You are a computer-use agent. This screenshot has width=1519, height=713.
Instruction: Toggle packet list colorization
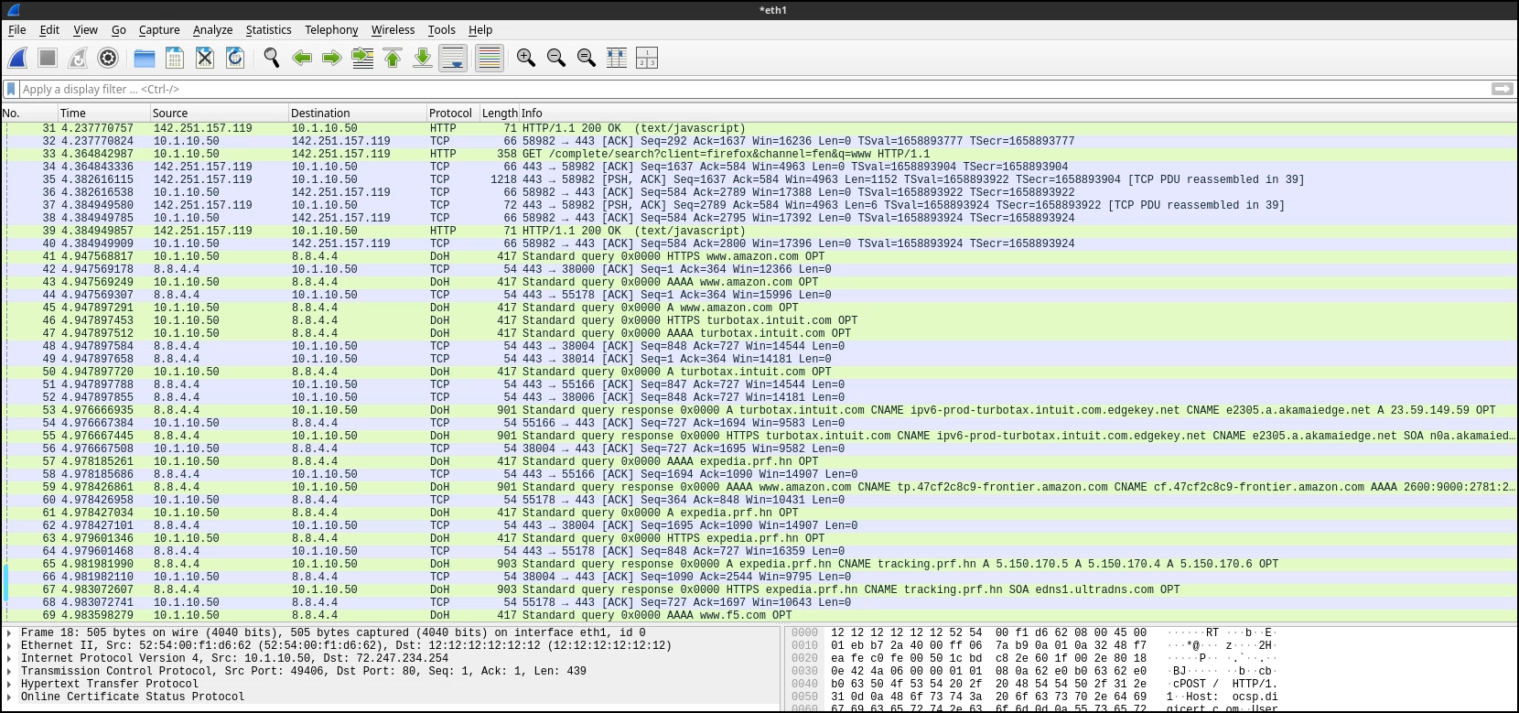point(490,58)
